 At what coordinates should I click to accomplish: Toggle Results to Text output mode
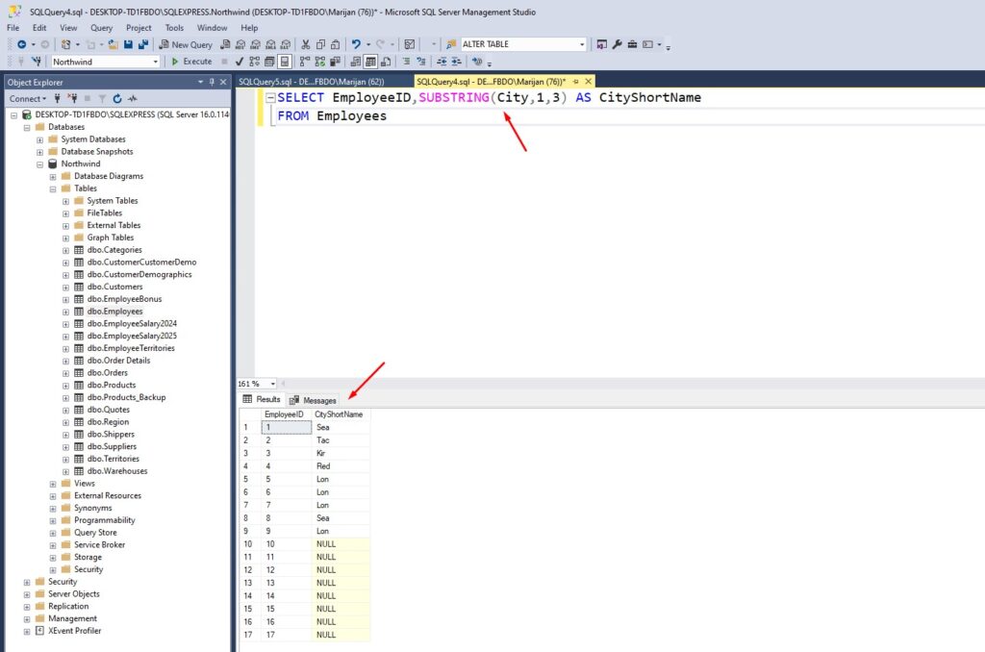tap(356, 62)
